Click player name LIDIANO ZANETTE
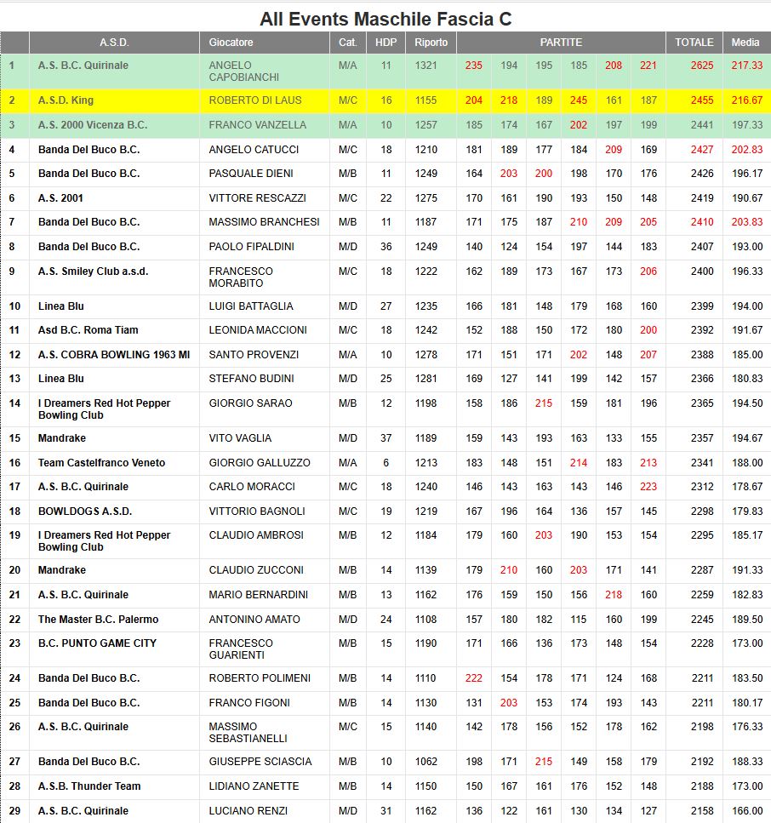Image resolution: width=771 pixels, height=823 pixels. [254, 786]
